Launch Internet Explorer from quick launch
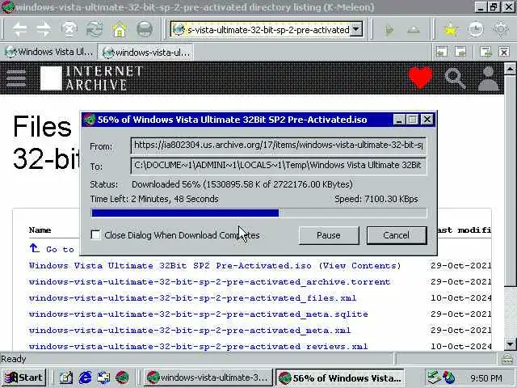The width and height of the screenshot is (517, 388). (85, 377)
